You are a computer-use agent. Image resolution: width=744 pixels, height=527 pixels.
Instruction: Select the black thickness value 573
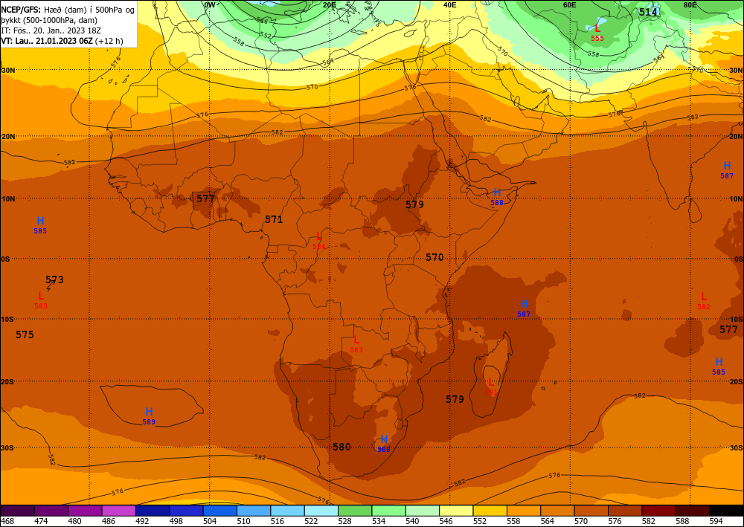click(54, 279)
